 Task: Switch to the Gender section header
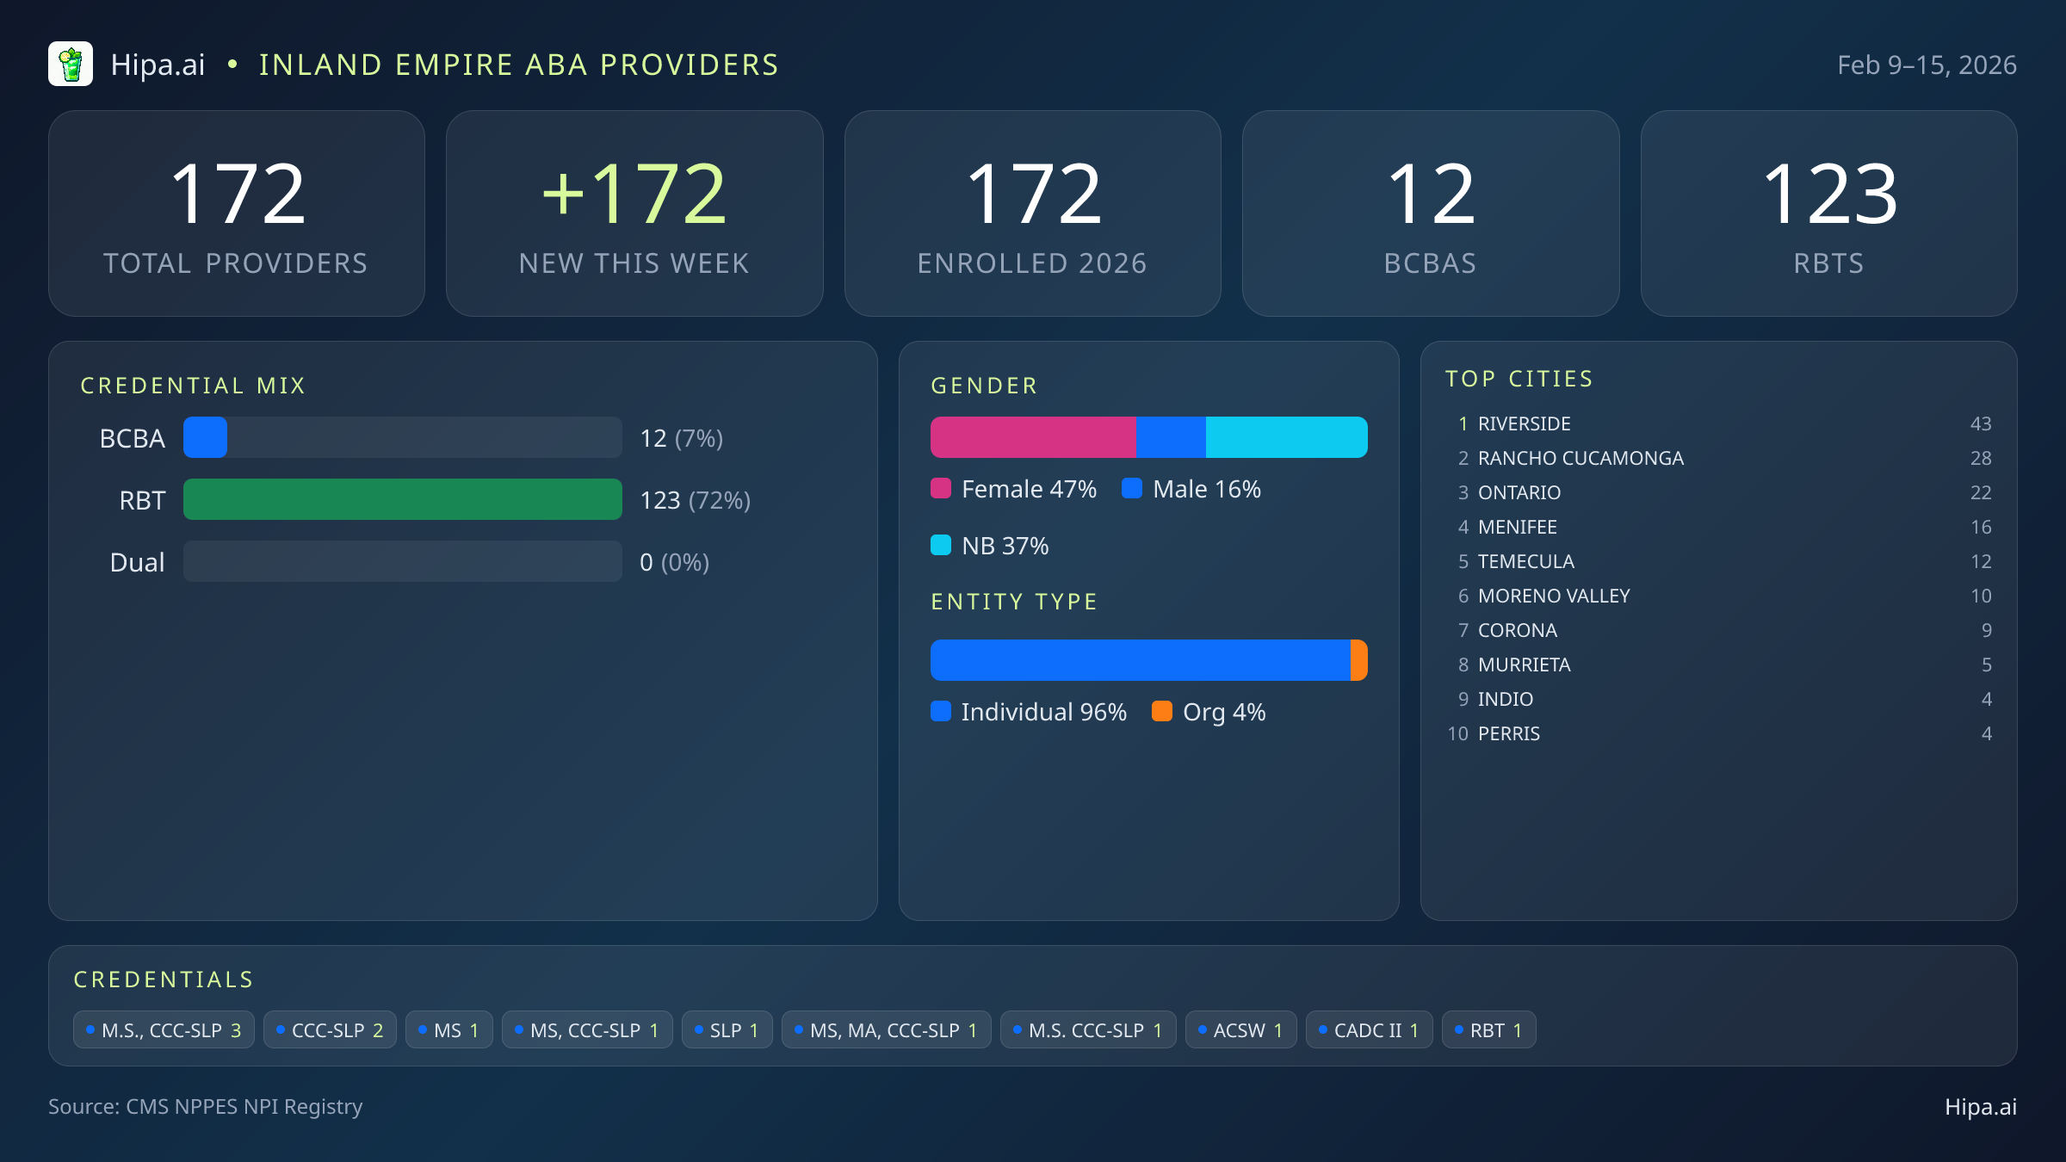pos(984,385)
